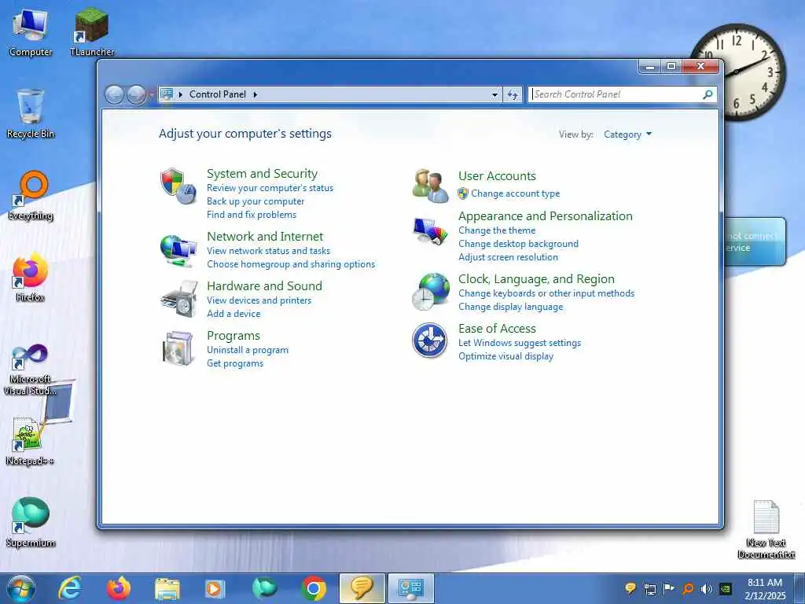805x604 pixels.
Task: Open the Appearance and Personalization monitor icon
Action: pos(430,231)
